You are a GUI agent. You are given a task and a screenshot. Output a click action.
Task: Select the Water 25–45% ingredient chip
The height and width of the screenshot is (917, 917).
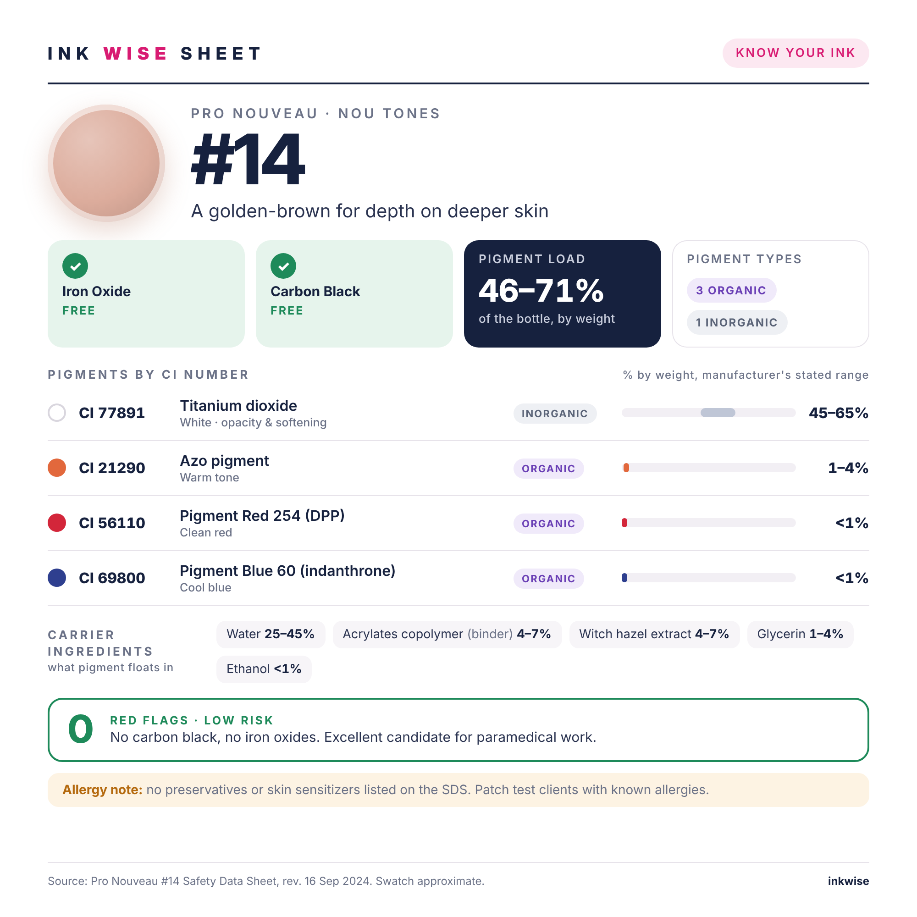[x=271, y=634]
